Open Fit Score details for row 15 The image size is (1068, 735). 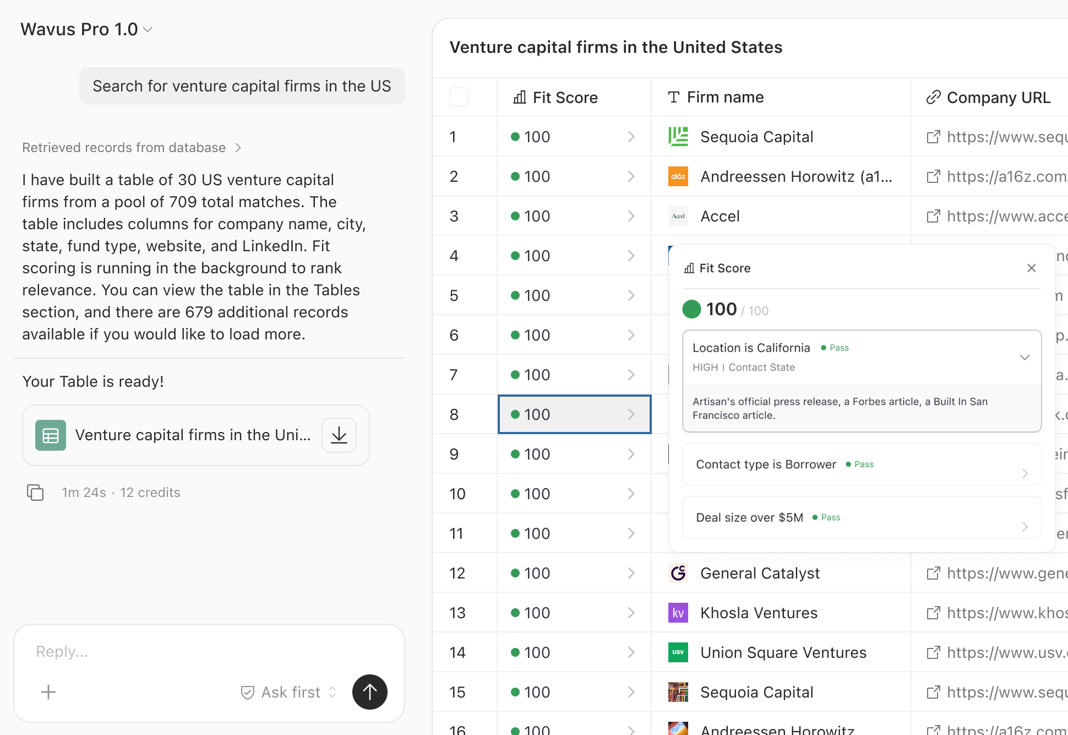click(631, 692)
